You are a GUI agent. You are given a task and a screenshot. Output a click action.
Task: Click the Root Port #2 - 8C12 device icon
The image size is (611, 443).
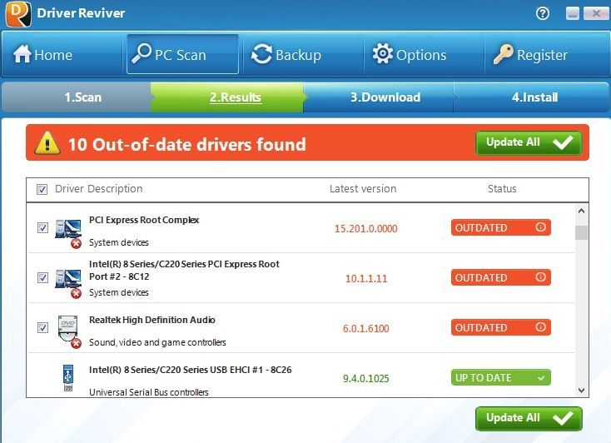[68, 283]
